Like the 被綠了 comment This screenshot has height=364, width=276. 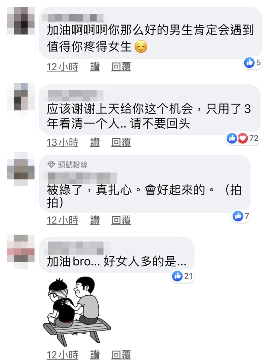pos(95,220)
